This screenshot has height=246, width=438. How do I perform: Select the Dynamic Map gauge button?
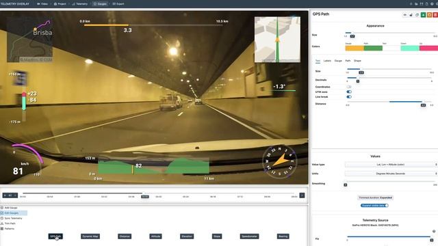click(x=90, y=236)
